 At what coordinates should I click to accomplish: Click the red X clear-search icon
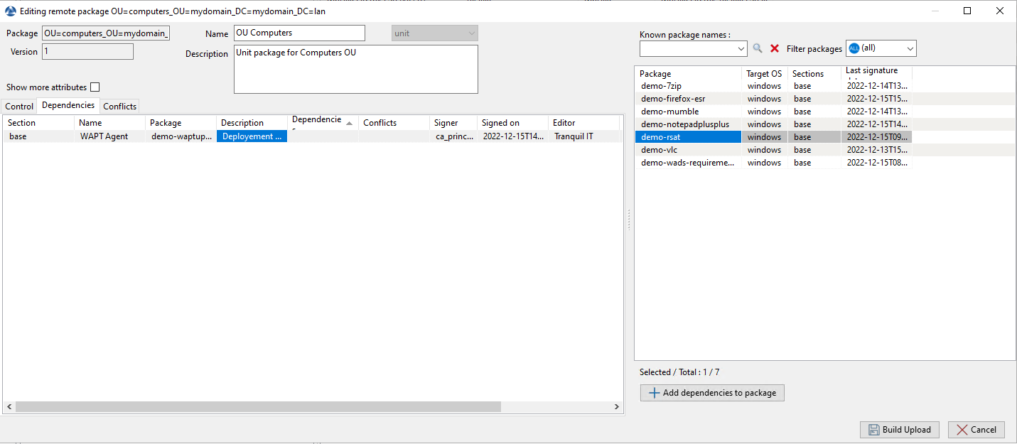pyautogui.click(x=775, y=48)
